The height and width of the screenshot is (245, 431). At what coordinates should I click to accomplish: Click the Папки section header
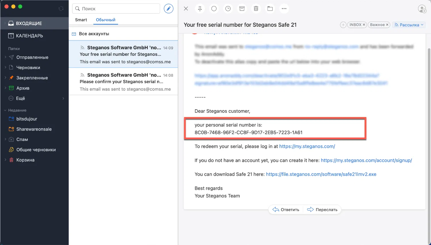pyautogui.click(x=14, y=49)
